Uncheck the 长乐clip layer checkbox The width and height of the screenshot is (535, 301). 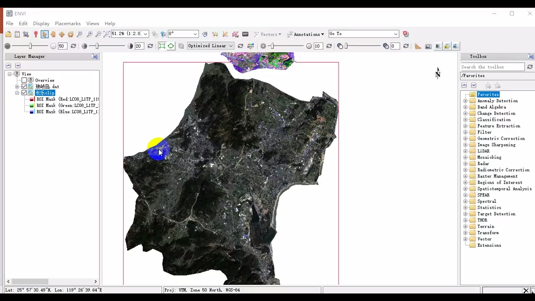tap(24, 93)
